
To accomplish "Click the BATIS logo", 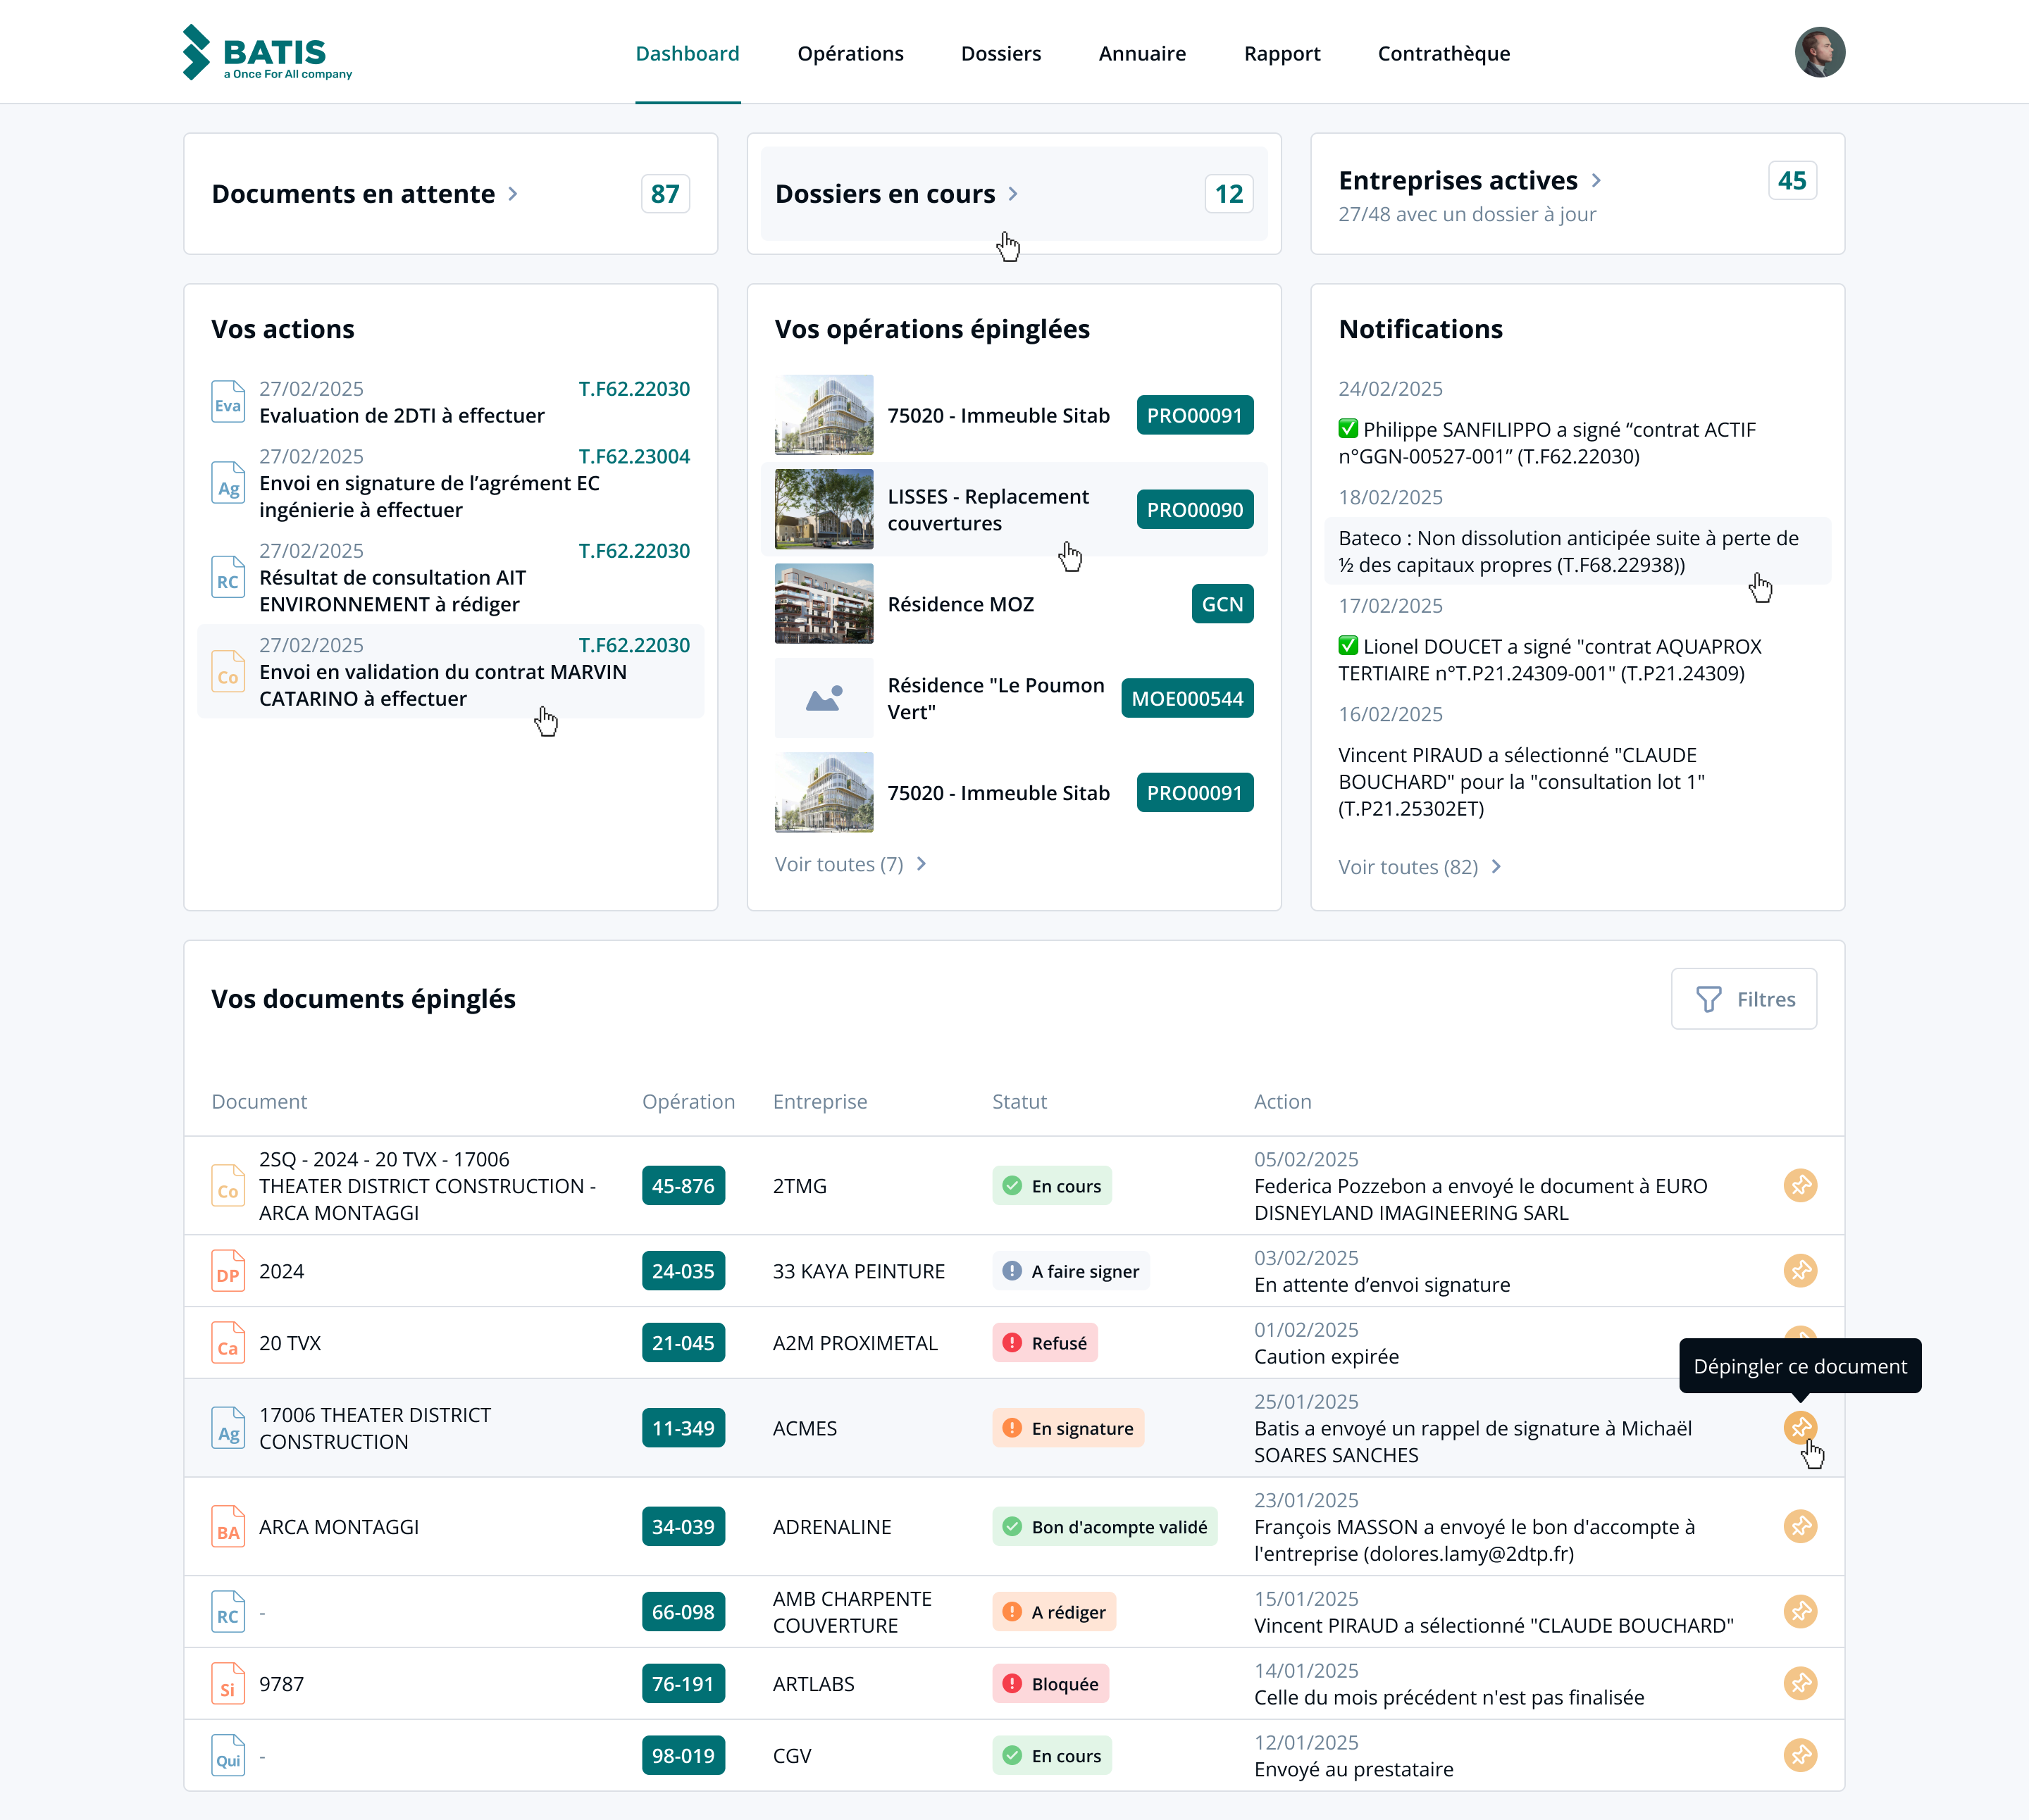I will coord(267,52).
